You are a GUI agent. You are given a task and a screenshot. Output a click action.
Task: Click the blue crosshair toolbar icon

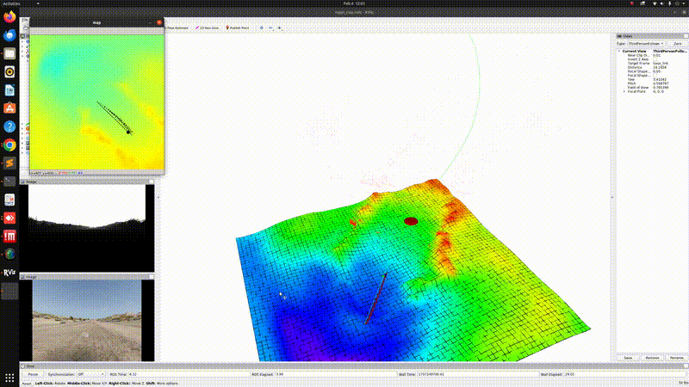point(262,28)
